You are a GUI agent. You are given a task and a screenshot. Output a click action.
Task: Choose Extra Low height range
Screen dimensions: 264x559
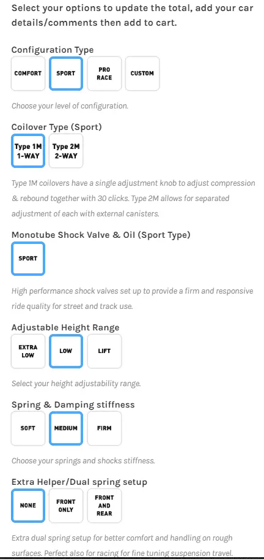click(28, 351)
